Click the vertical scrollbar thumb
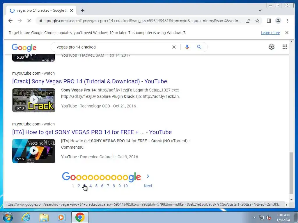 291,172
